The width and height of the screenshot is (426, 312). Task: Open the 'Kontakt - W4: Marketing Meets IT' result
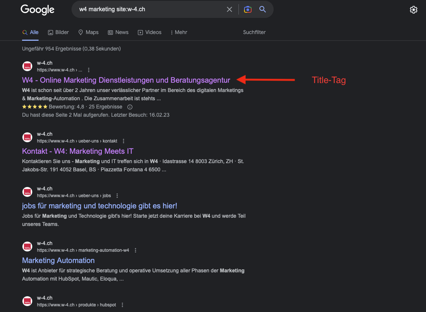[78, 151]
